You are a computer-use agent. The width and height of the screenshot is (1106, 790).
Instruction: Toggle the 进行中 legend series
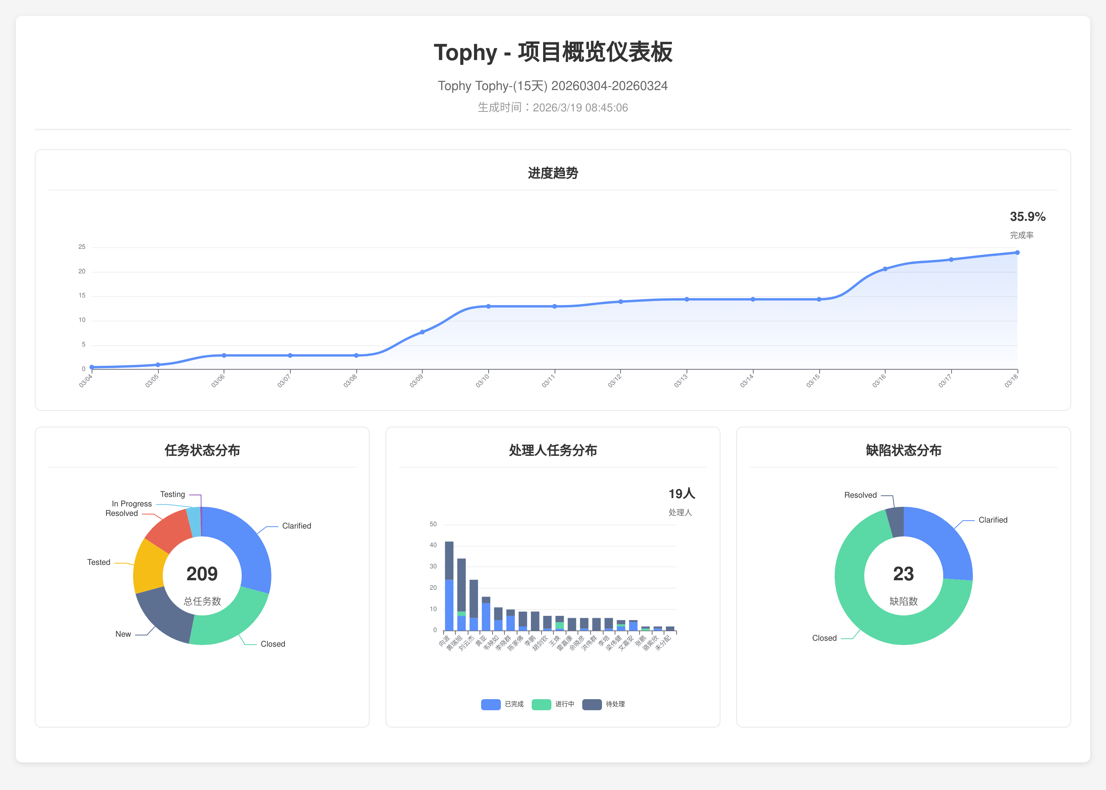(541, 704)
